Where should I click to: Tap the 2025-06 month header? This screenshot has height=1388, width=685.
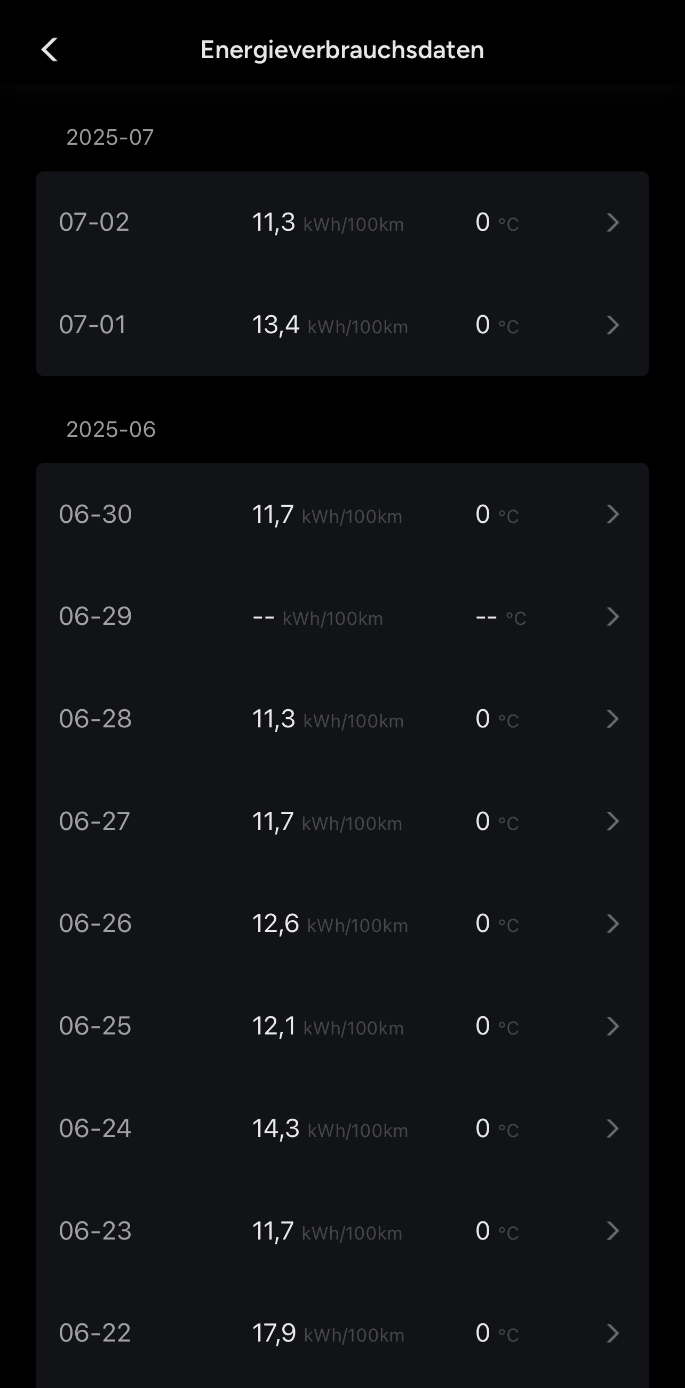point(111,429)
